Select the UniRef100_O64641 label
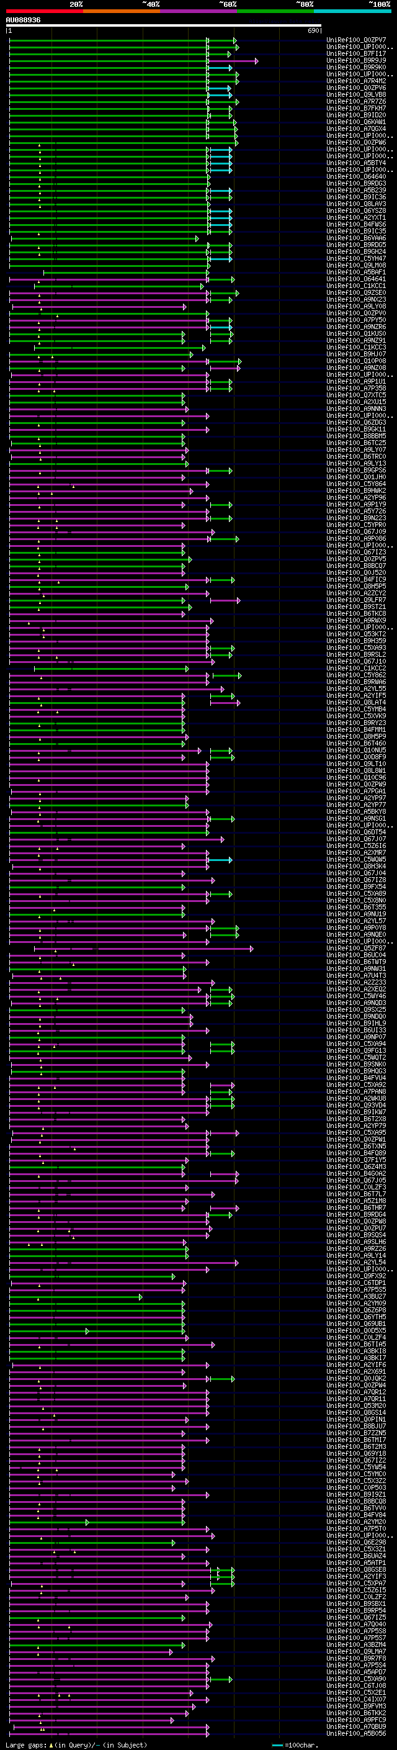The height and width of the screenshot is (1750, 397). [356, 279]
